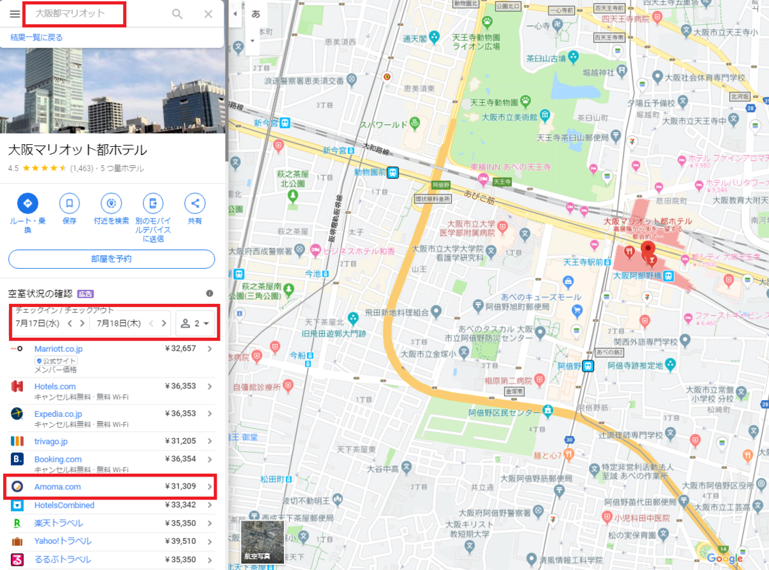Move check-in date to previous day
769x570 pixels.
click(70, 323)
